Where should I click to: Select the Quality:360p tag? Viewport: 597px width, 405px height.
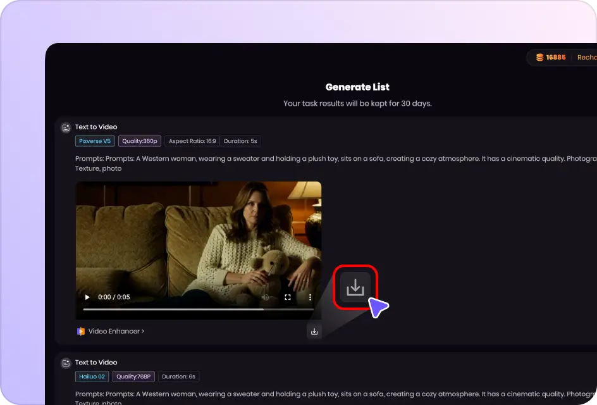coord(140,141)
